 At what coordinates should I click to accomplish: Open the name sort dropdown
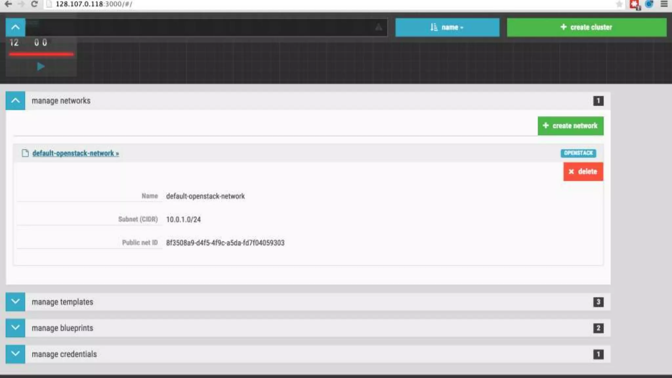(x=447, y=27)
